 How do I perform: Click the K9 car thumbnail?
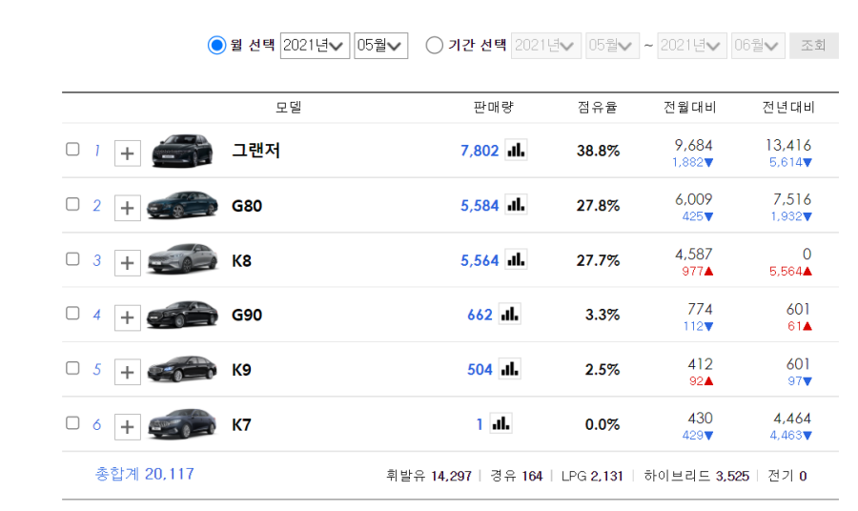182,369
